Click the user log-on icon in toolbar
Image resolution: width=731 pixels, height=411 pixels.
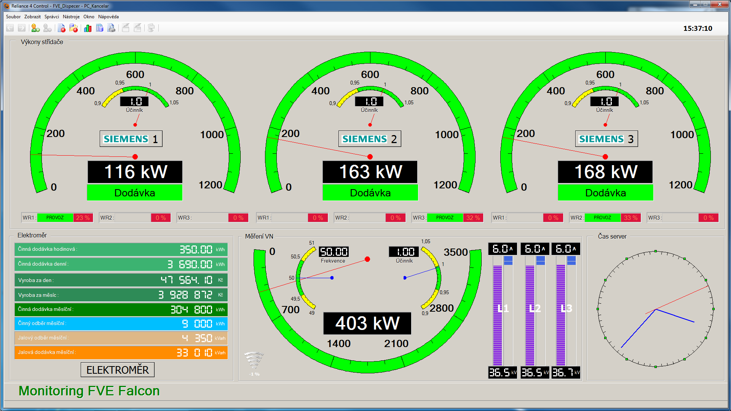pos(35,28)
